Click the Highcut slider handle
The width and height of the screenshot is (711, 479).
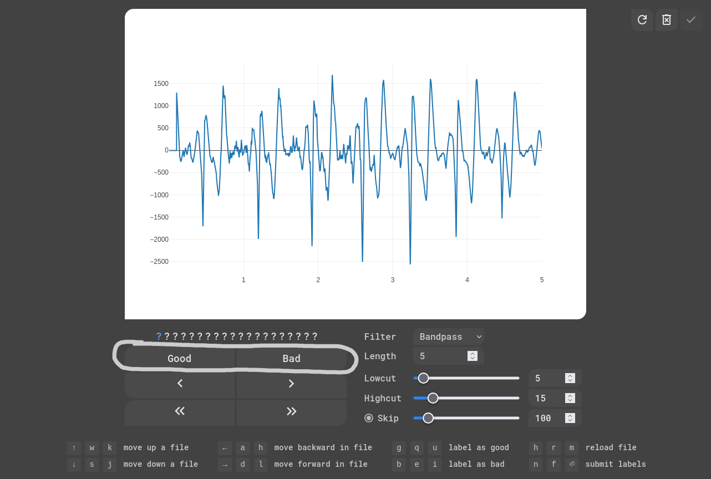(x=433, y=398)
